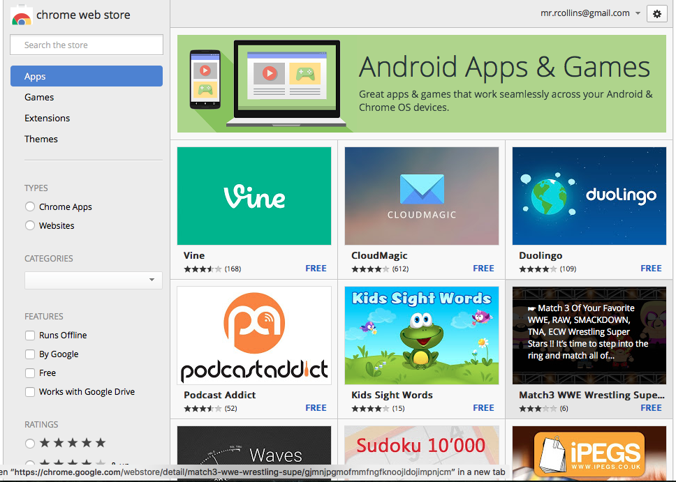
Task: Click the FREE button for CloudMagic
Action: coord(484,269)
